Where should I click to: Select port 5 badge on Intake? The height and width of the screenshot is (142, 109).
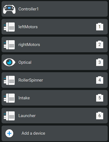point(100,98)
